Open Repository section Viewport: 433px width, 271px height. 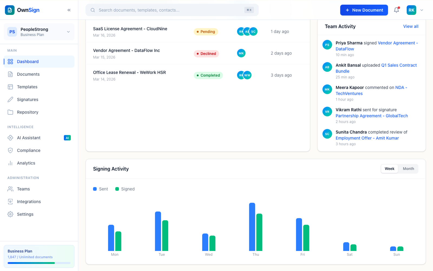coord(39,112)
